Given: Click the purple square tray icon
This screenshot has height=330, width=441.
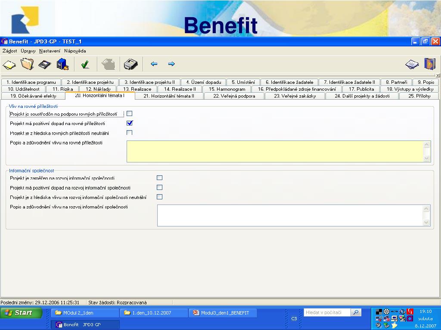Looking at the screenshot, I should tap(410, 318).
